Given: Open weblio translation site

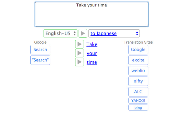Looking at the screenshot, I should (138, 70).
